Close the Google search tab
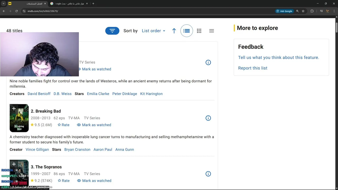Viewport: 338px width, 190px height. click(x=87, y=4)
